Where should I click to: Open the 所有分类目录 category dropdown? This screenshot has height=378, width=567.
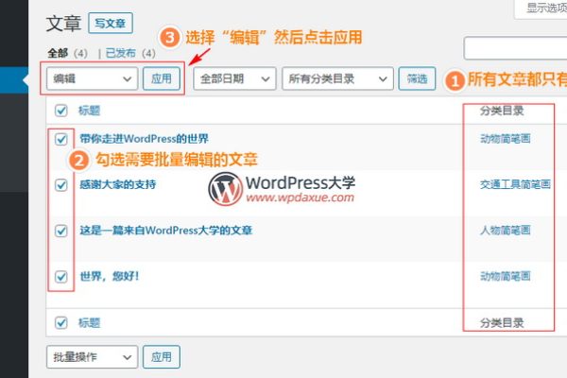(335, 79)
